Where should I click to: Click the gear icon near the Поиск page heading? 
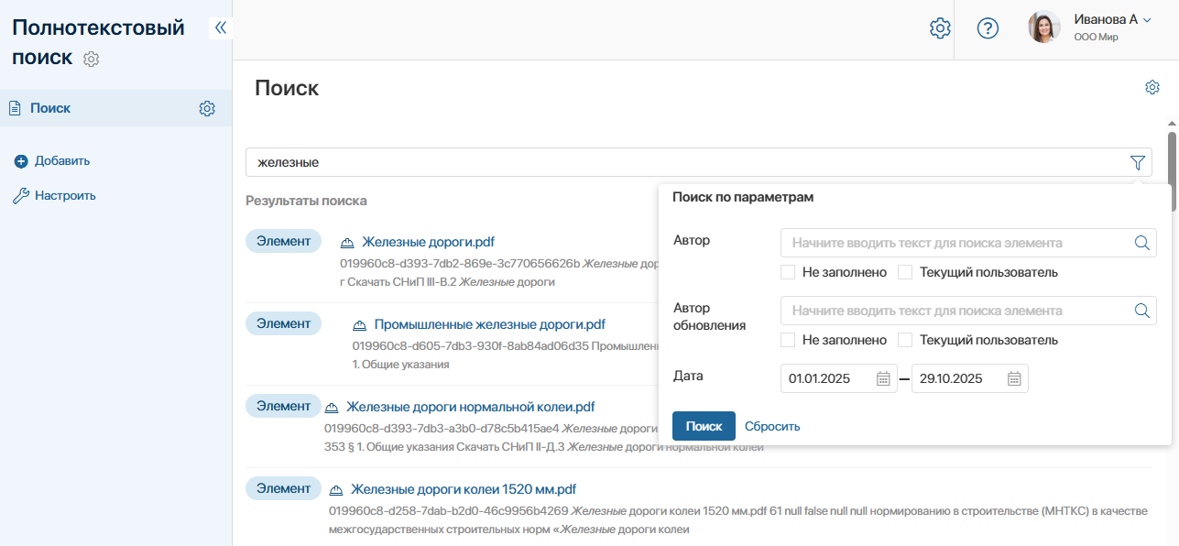1152,86
